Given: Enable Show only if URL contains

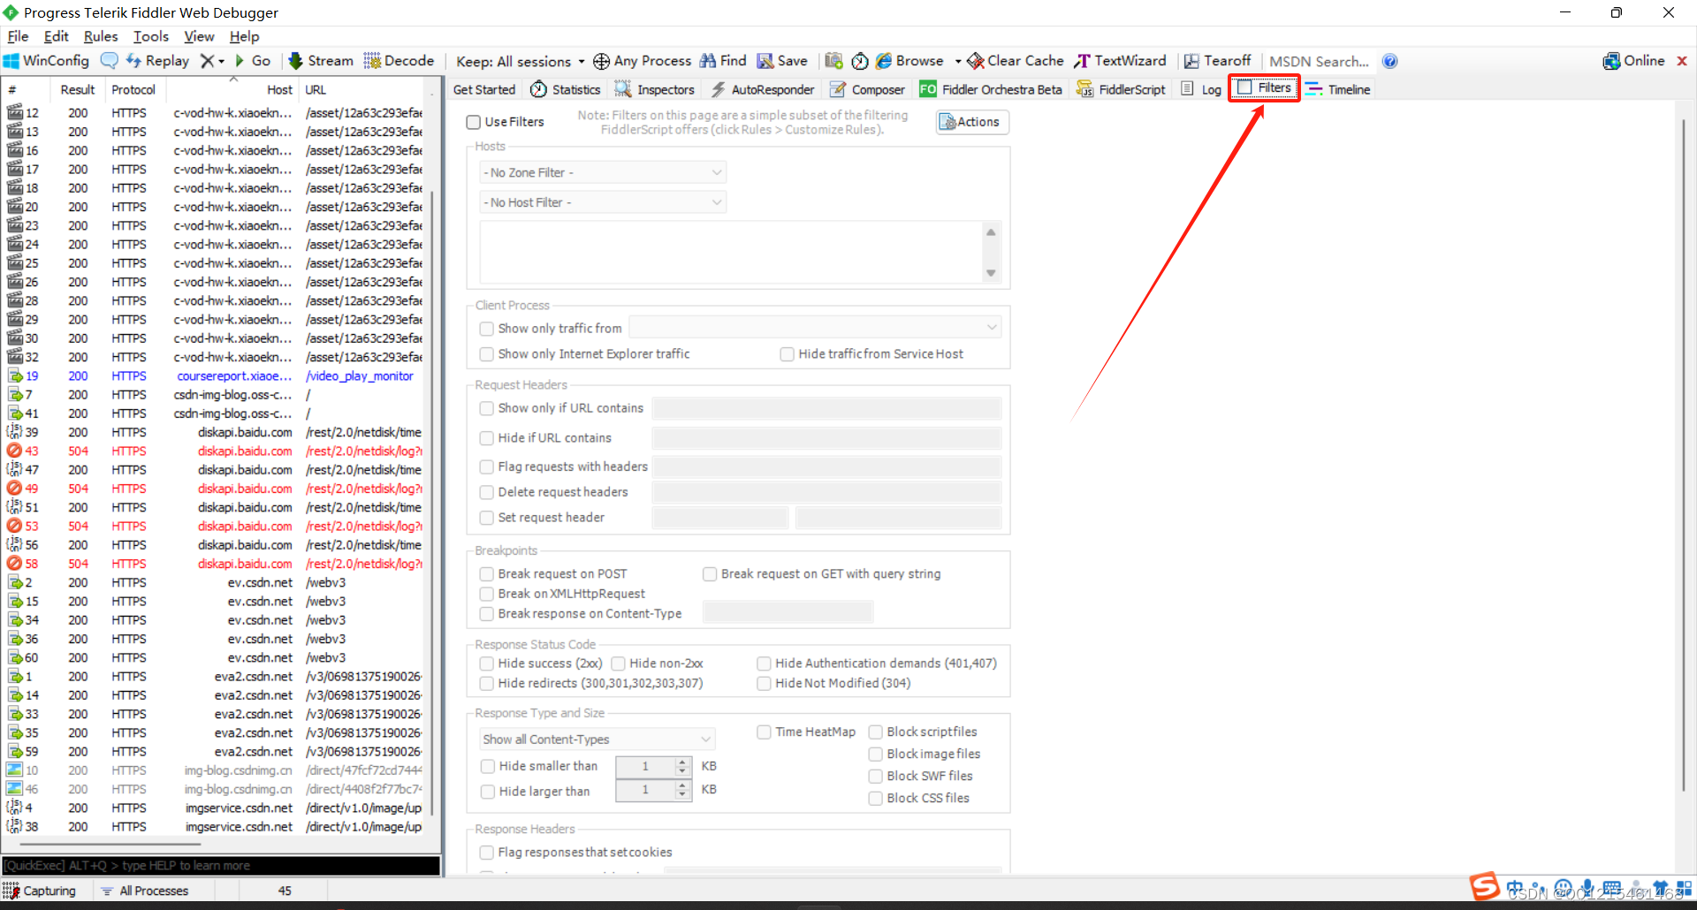Looking at the screenshot, I should (486, 408).
